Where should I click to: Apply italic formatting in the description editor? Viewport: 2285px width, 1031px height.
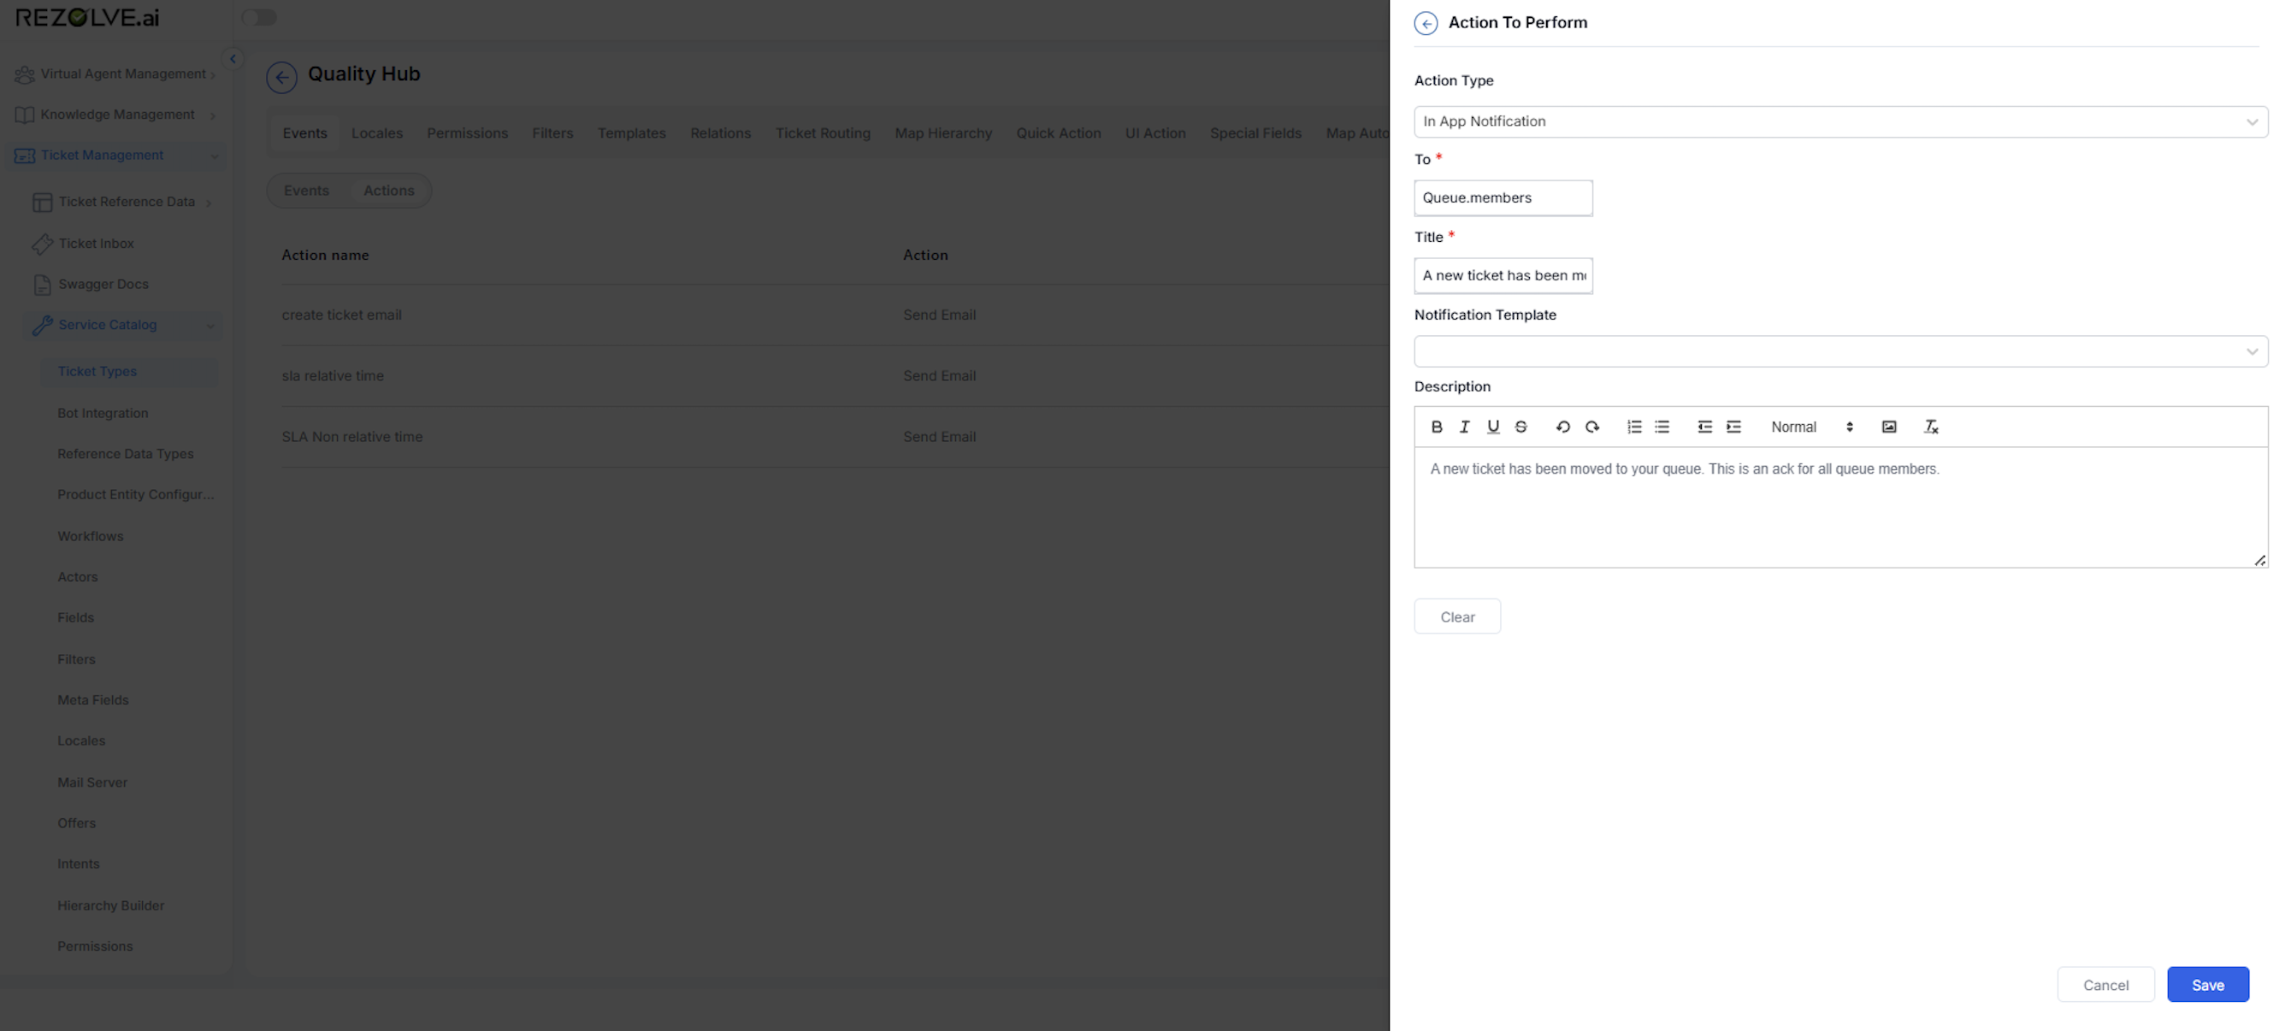point(1465,427)
